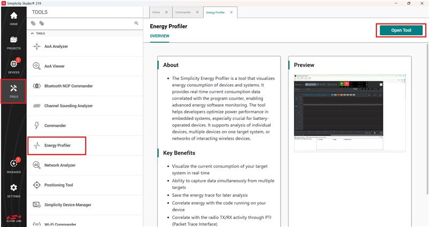Go to Home in the sidebar
This screenshot has height=227, width=429.
point(13,19)
